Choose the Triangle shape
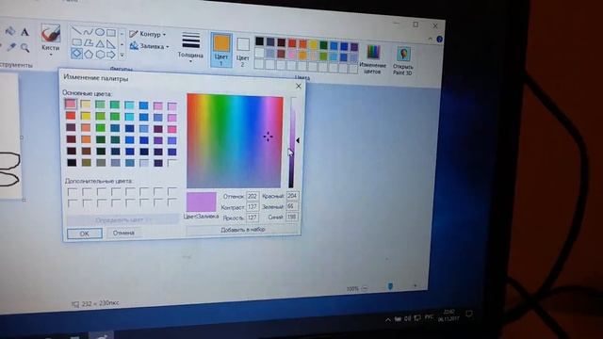The width and height of the screenshot is (603, 339). pos(100,43)
